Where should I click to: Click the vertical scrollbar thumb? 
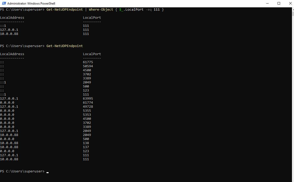(293, 14)
